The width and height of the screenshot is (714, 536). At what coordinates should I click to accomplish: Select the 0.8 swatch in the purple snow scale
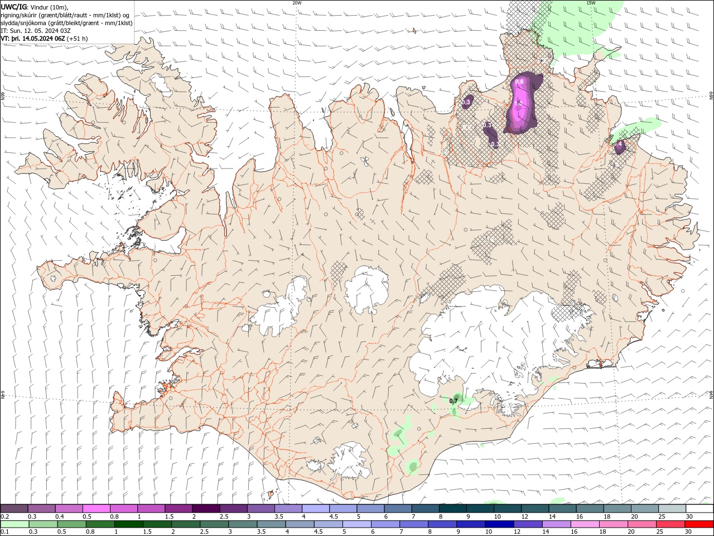123,509
